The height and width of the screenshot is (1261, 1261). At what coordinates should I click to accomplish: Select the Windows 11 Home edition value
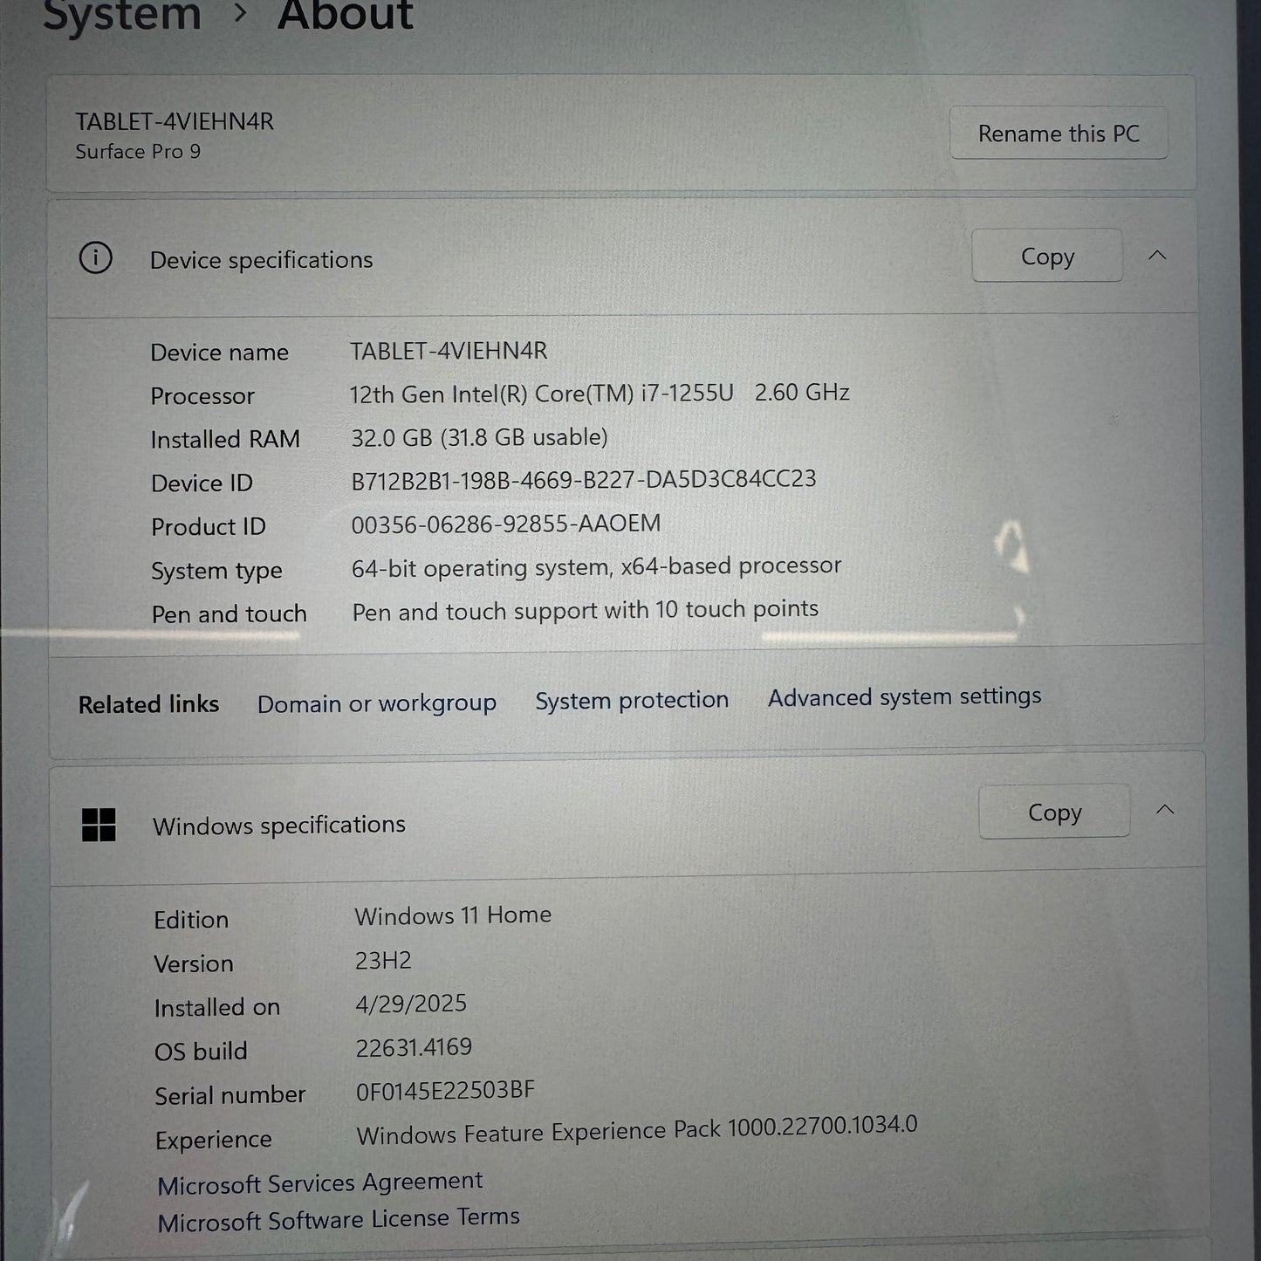(453, 915)
